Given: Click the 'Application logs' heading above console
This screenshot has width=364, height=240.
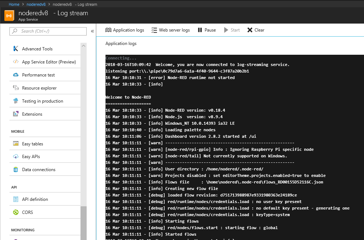Looking at the screenshot, I should pos(121,44).
